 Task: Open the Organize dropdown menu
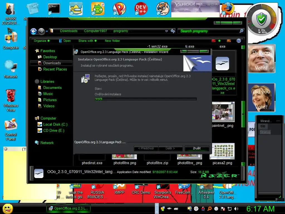point(42,41)
